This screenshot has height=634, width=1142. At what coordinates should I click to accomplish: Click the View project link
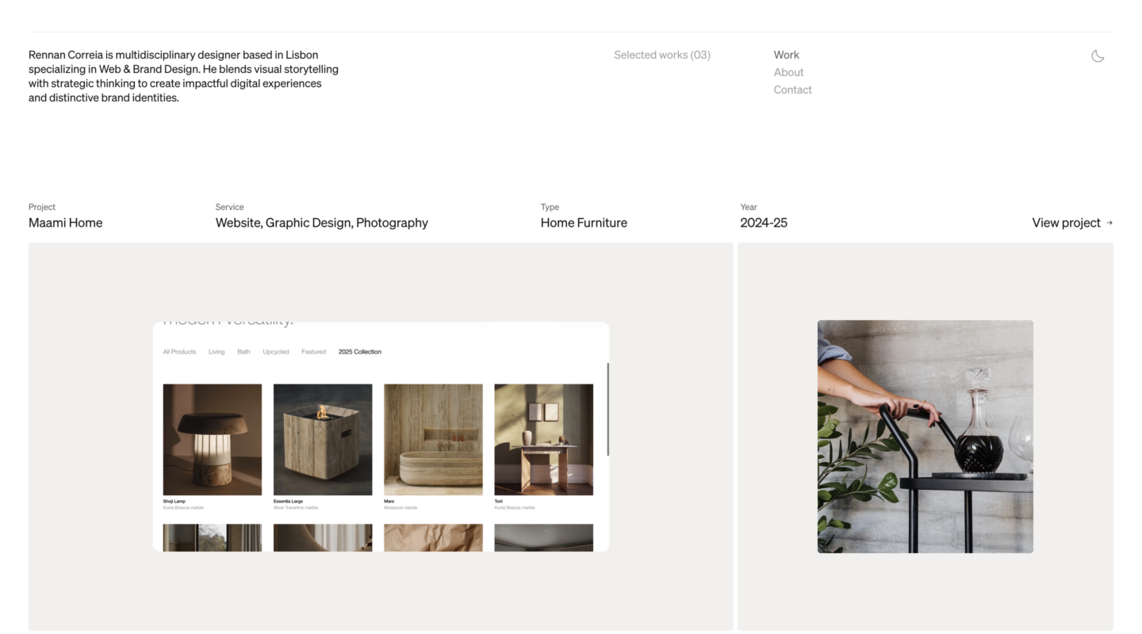[1066, 223]
